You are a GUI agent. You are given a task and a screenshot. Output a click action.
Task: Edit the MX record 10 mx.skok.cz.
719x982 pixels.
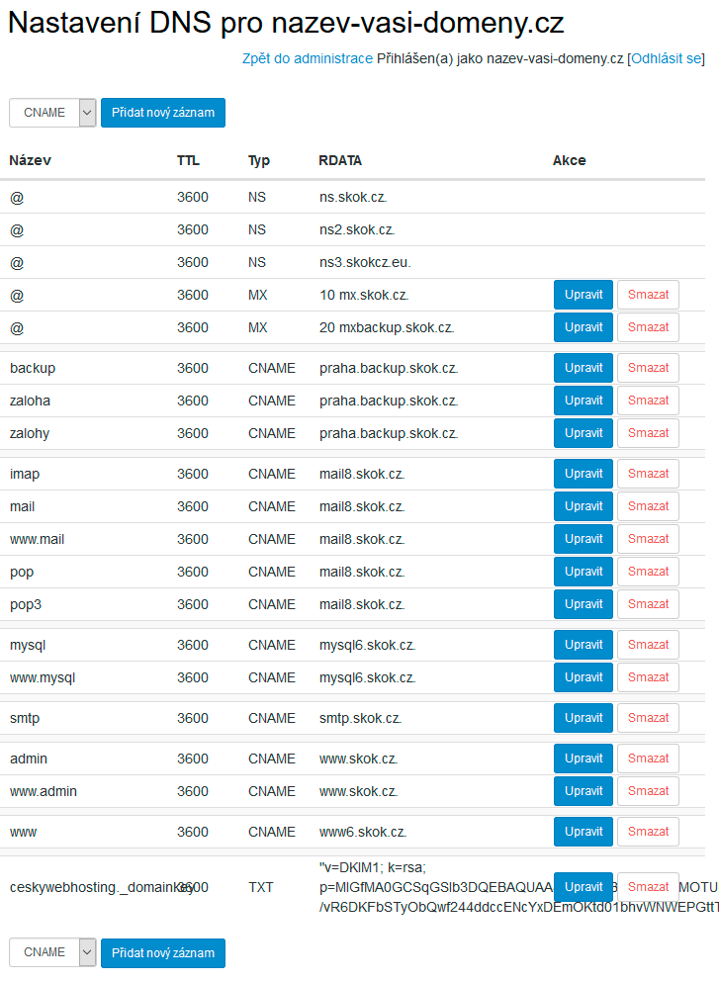[584, 295]
